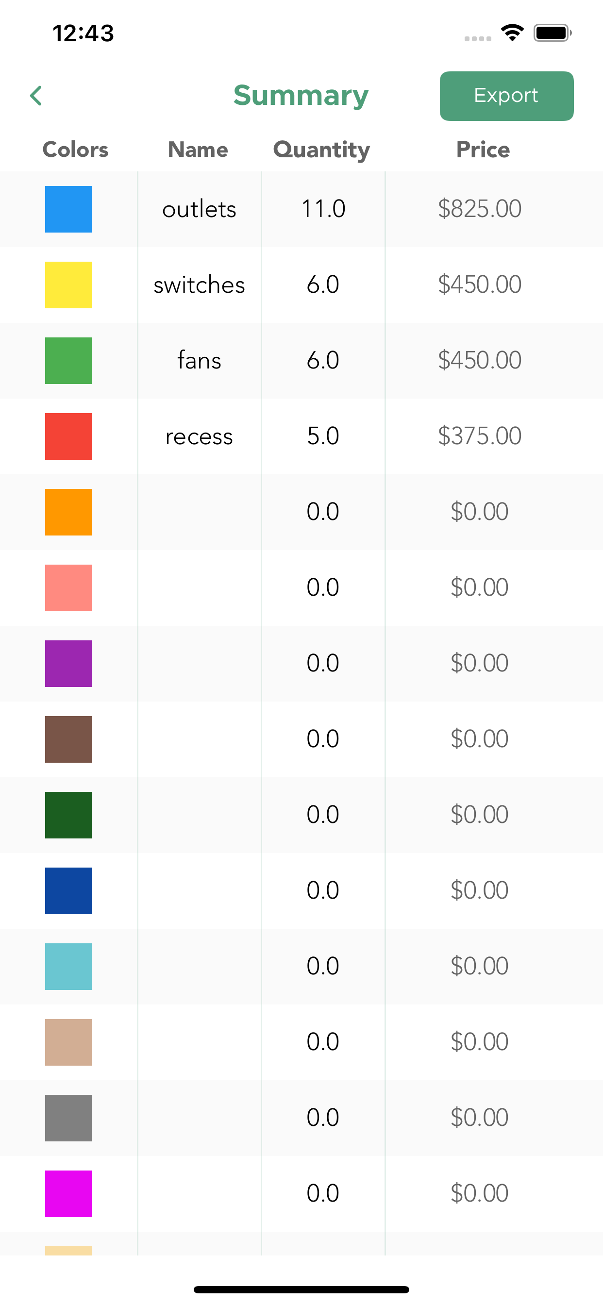Select the recess price $375.00

click(x=479, y=435)
